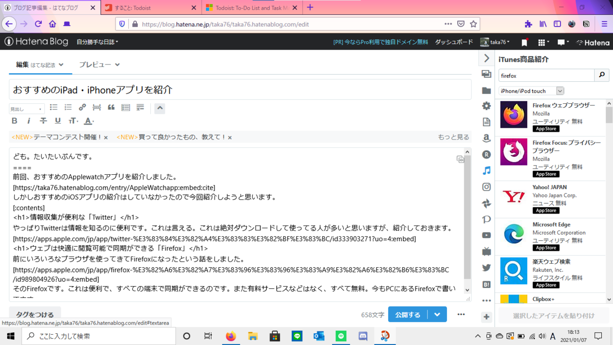This screenshot has width=613, height=345.
Task: Dismiss the テーマコンテスト開催 notice
Action: tap(106, 137)
